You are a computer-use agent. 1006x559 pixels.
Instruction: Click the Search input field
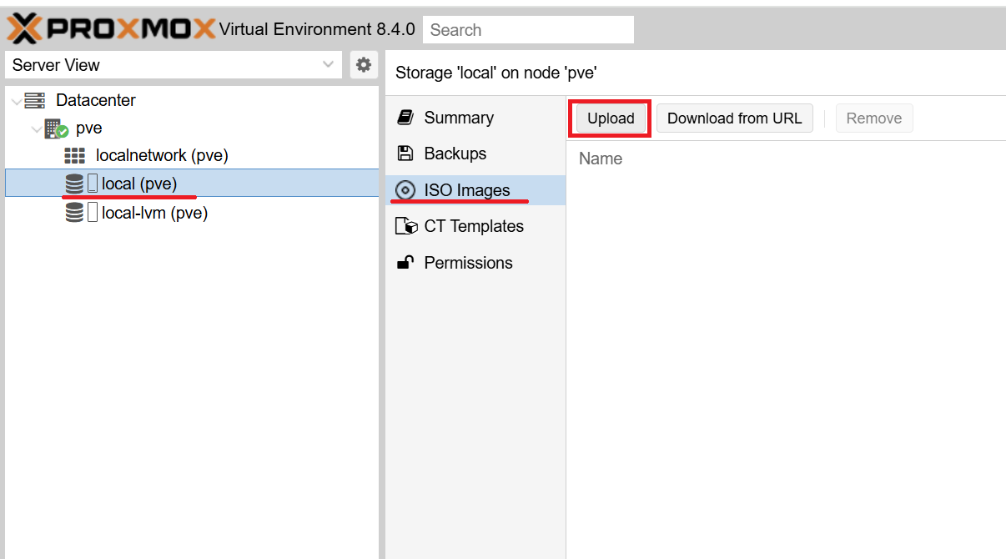coord(528,30)
